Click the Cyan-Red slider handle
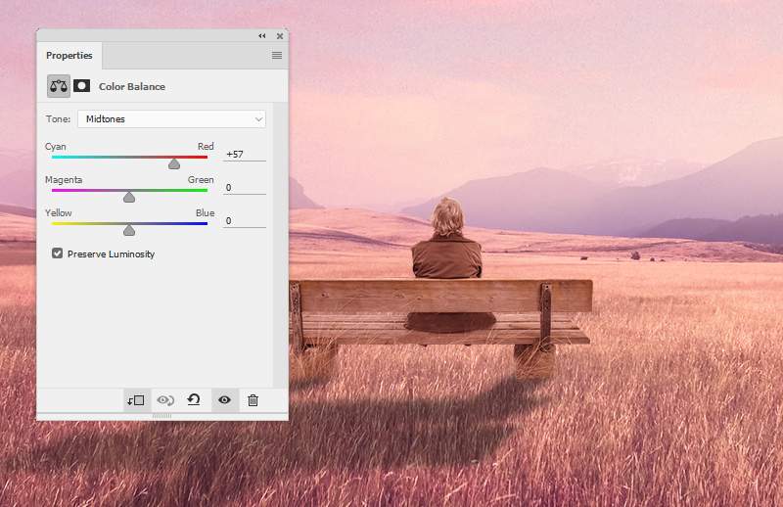Image resolution: width=783 pixels, height=507 pixels. [x=174, y=164]
